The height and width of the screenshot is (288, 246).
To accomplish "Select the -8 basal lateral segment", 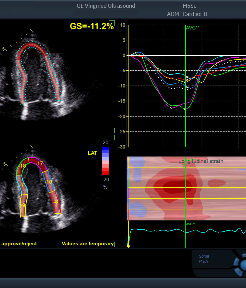I will pyautogui.click(x=56, y=202).
